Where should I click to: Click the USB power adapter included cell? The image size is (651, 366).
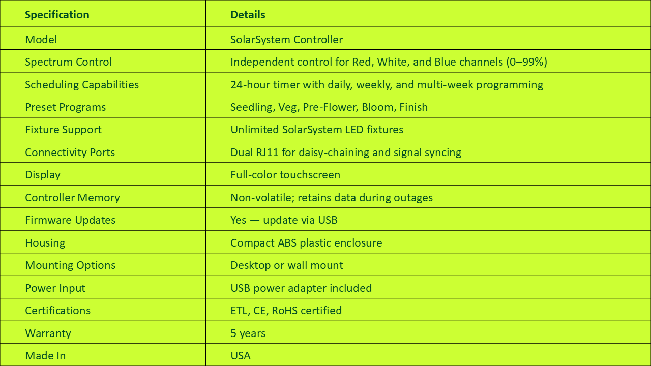pyautogui.click(x=301, y=288)
